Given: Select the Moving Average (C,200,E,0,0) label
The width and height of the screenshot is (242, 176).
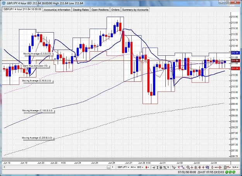Looking at the screenshot, I should click(x=37, y=138).
